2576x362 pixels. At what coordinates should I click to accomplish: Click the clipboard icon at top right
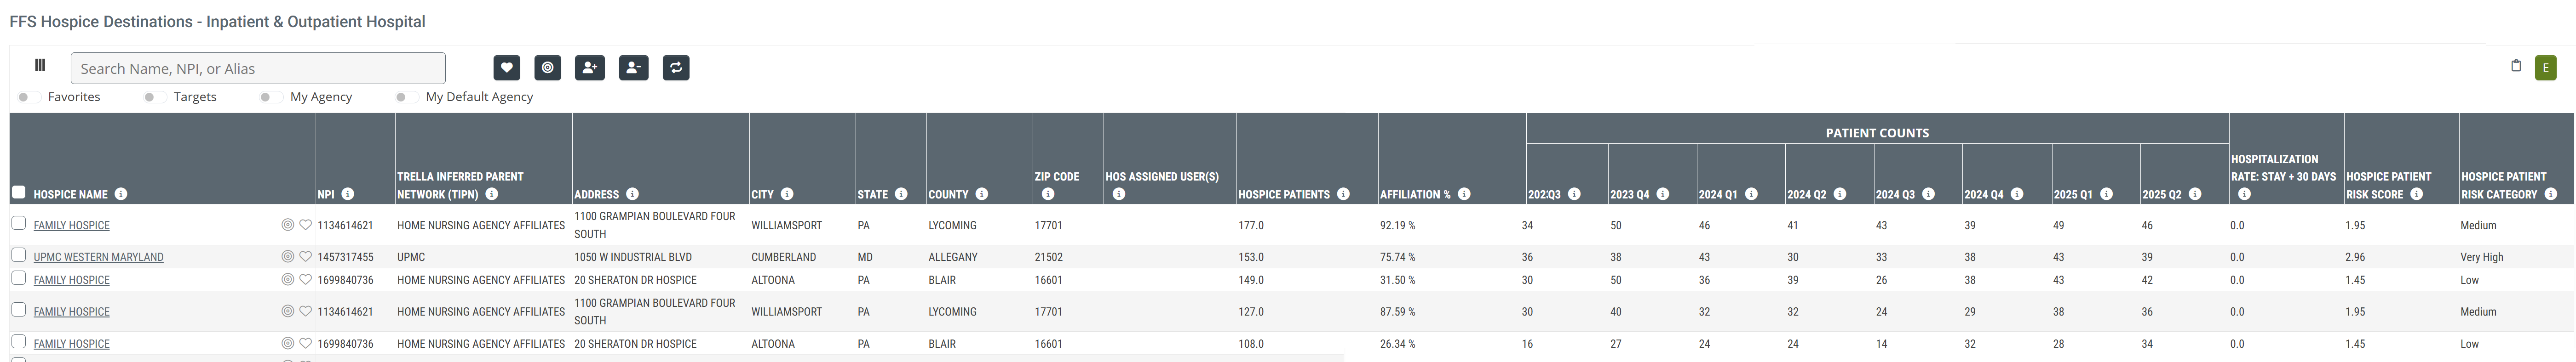pos(2516,66)
